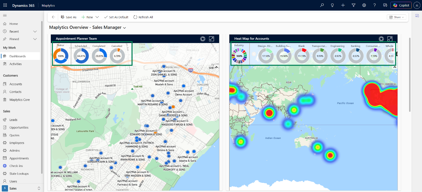Open the right-edge Copilot side pane icon

coord(417,16)
